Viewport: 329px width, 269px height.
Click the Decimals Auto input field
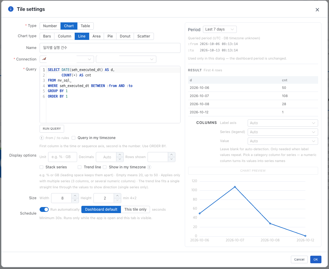click(x=106, y=157)
